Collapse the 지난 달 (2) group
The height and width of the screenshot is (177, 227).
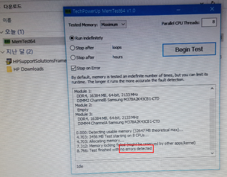2,52
